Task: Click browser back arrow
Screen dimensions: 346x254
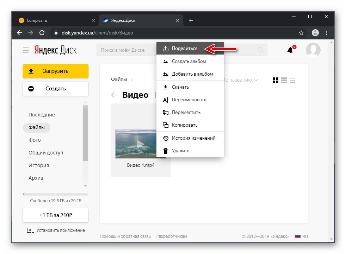Action: (x=19, y=33)
